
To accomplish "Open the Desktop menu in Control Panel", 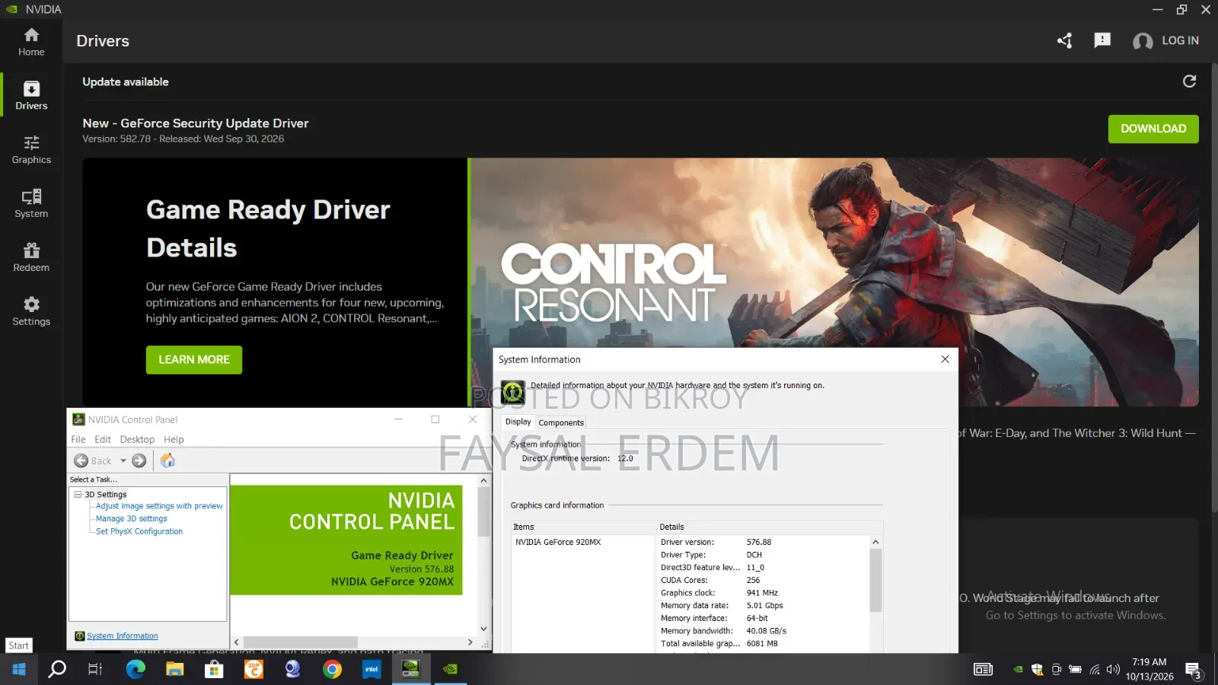I will [137, 440].
